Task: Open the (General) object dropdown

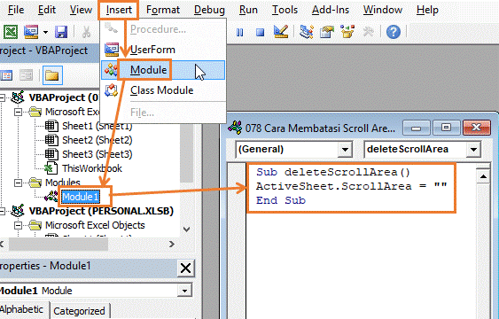Action: 345,149
